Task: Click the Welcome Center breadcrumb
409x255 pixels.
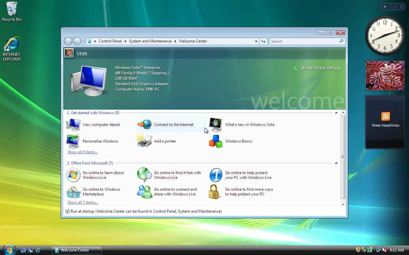Action: (x=193, y=41)
